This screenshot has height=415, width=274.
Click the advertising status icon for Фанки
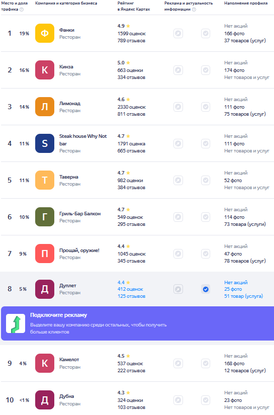pyautogui.click(x=178, y=33)
